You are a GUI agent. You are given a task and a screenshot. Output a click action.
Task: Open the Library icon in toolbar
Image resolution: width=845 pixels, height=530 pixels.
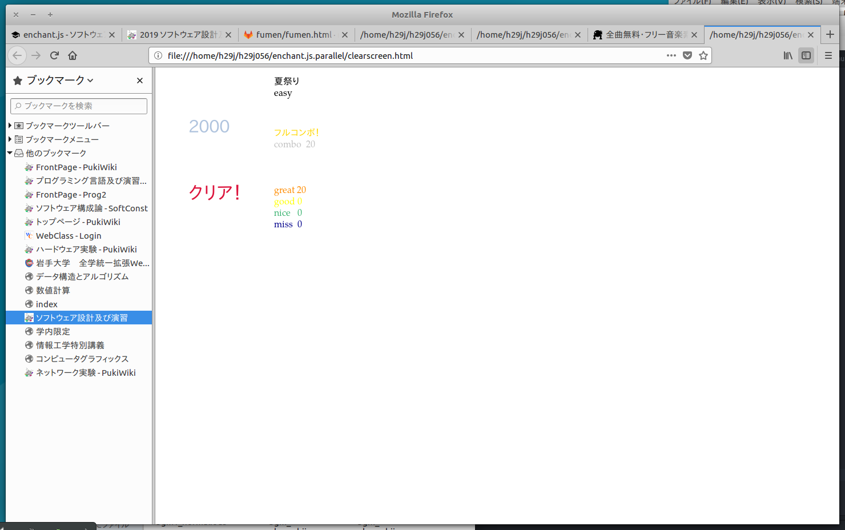(788, 55)
